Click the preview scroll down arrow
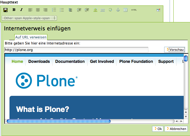190x136 pixels. [186, 117]
